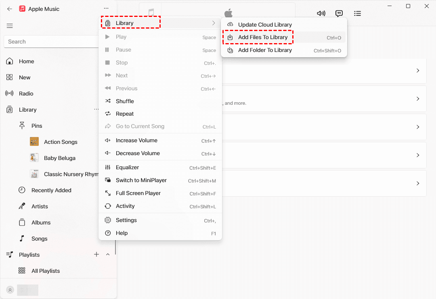Open the Equalizer
The width and height of the screenshot is (436, 299).
pyautogui.click(x=160, y=167)
